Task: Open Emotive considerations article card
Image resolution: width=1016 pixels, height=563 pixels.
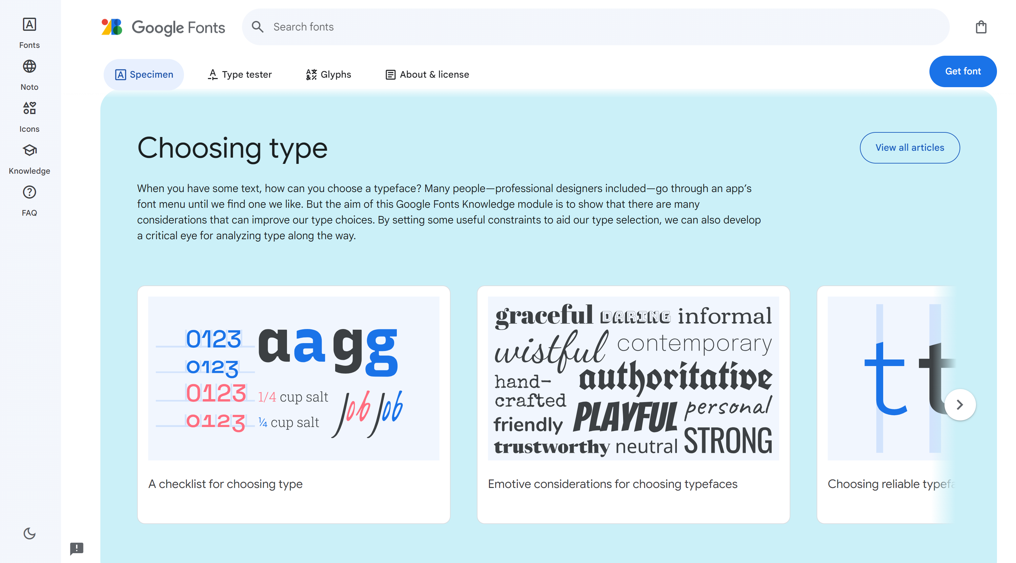Action: [633, 404]
